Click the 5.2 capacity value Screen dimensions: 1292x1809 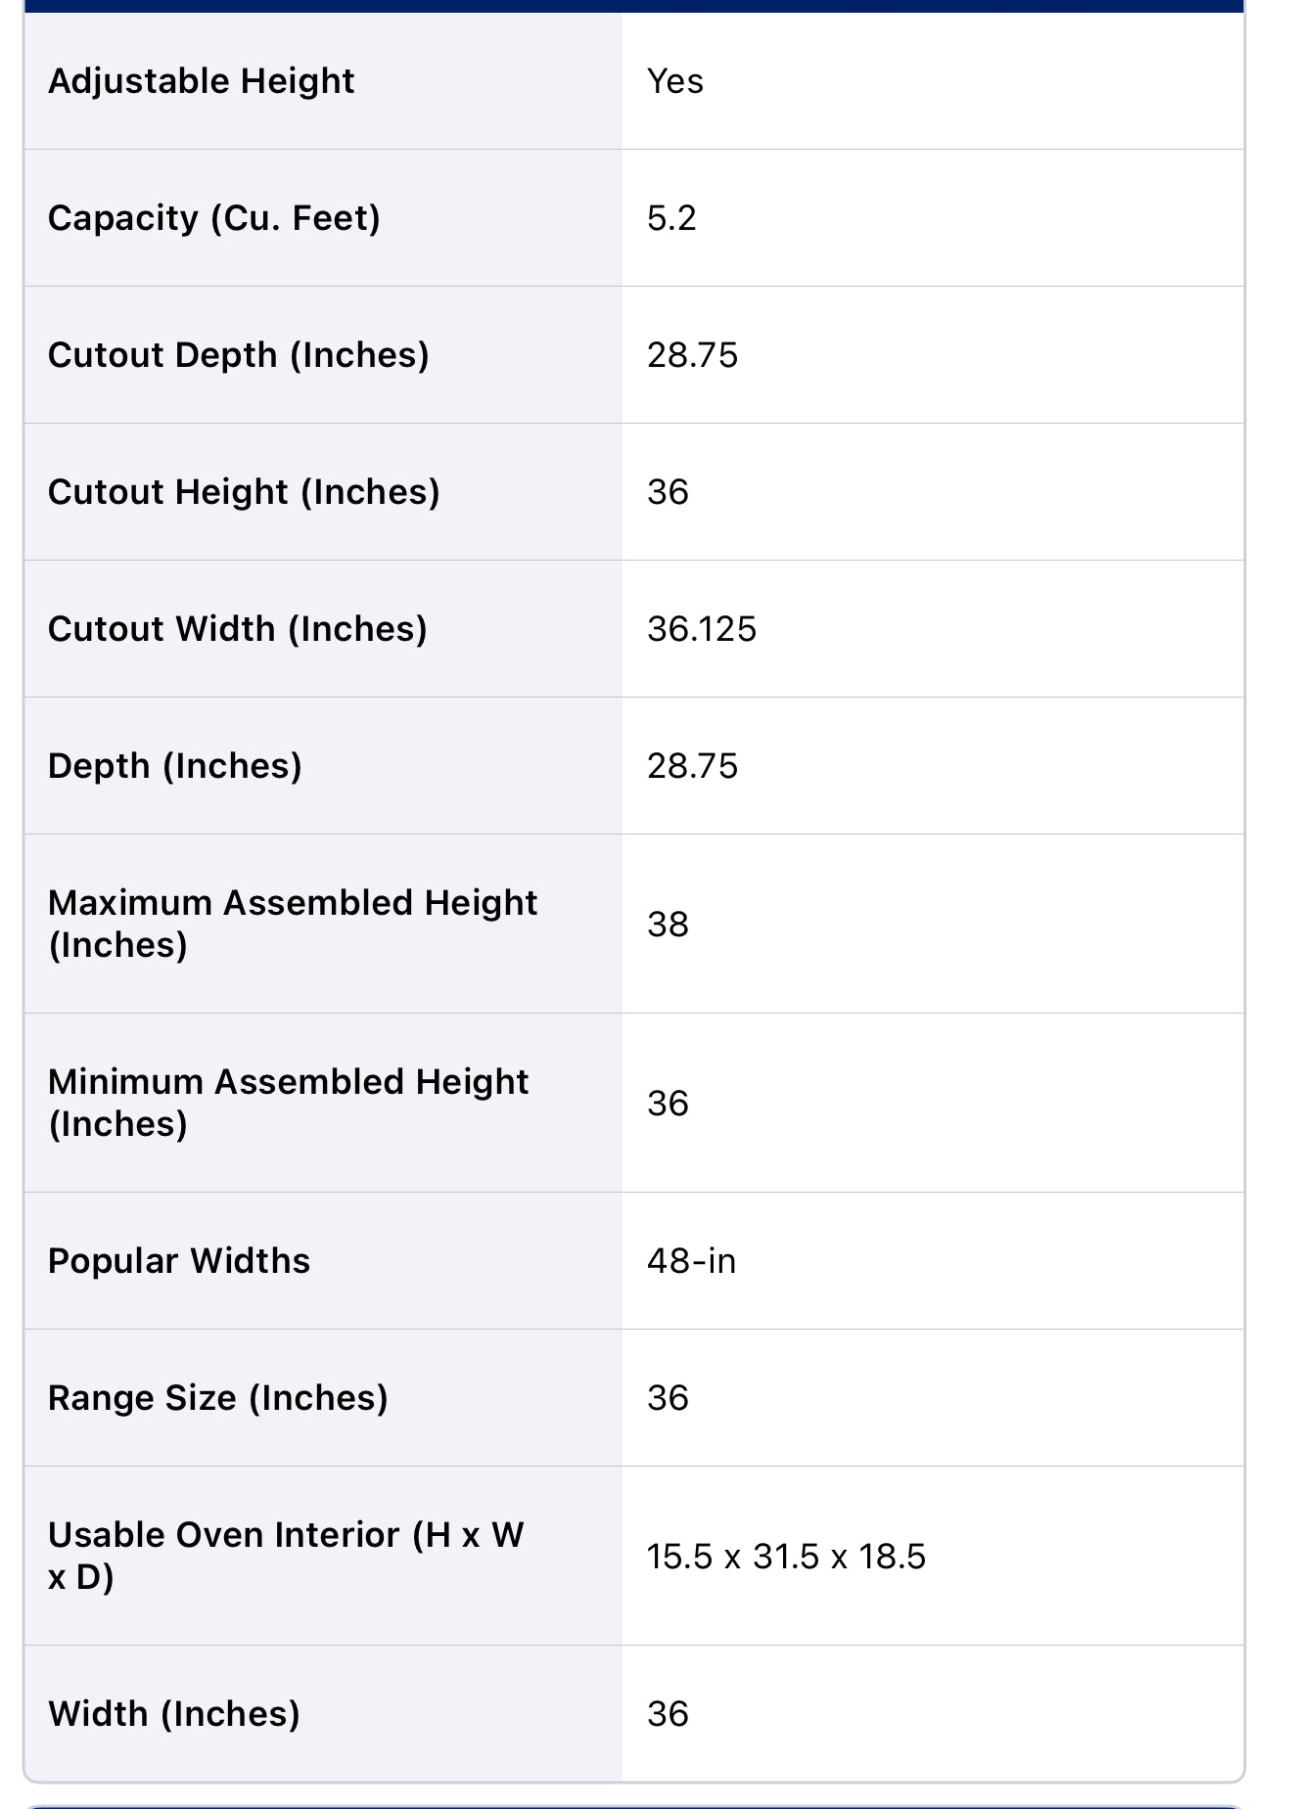pyautogui.click(x=671, y=218)
